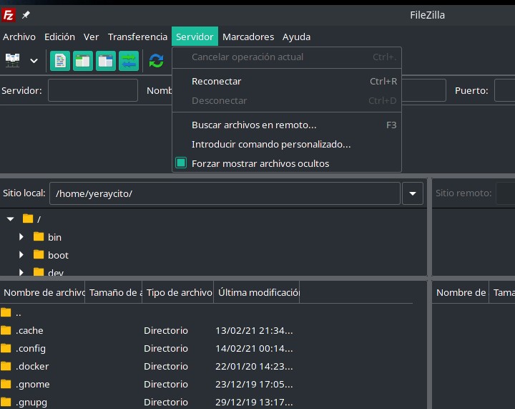The width and height of the screenshot is (515, 409).
Task: Open Site Manager dropdown arrow
Action: (34, 61)
